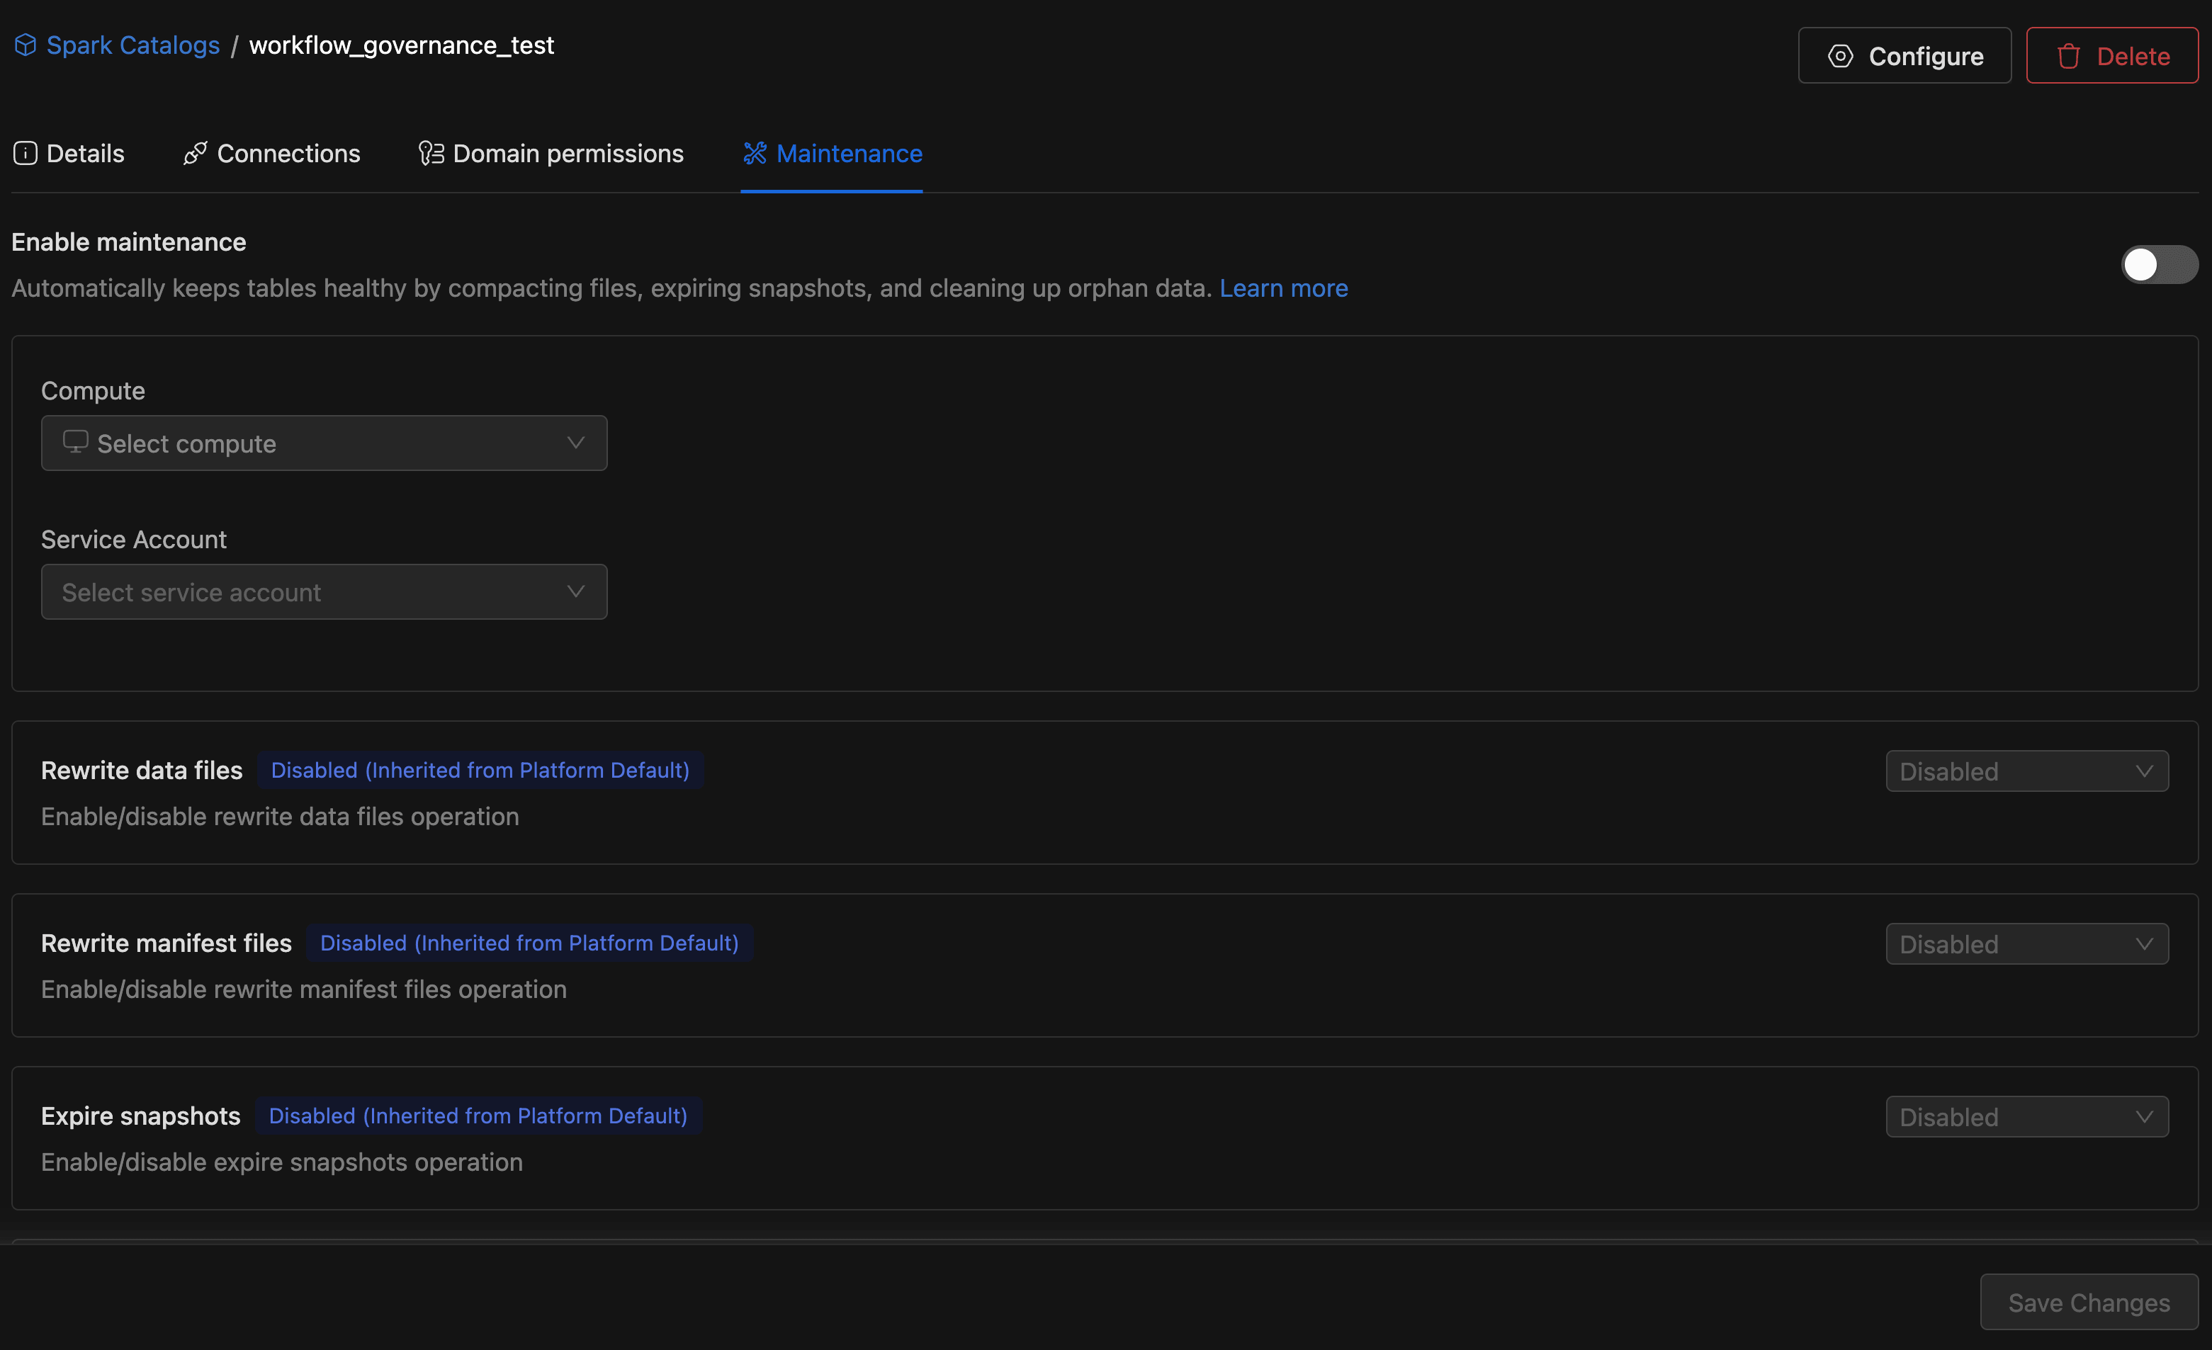
Task: Click the Rewrite data files heading
Action: pyautogui.click(x=142, y=770)
